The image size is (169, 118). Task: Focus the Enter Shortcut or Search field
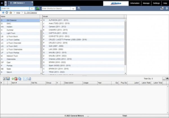(56, 8)
